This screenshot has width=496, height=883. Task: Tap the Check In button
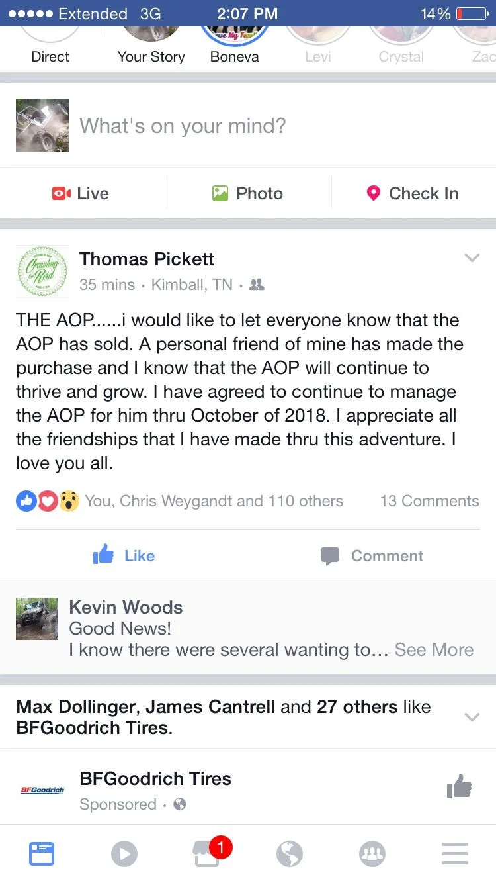pos(413,193)
